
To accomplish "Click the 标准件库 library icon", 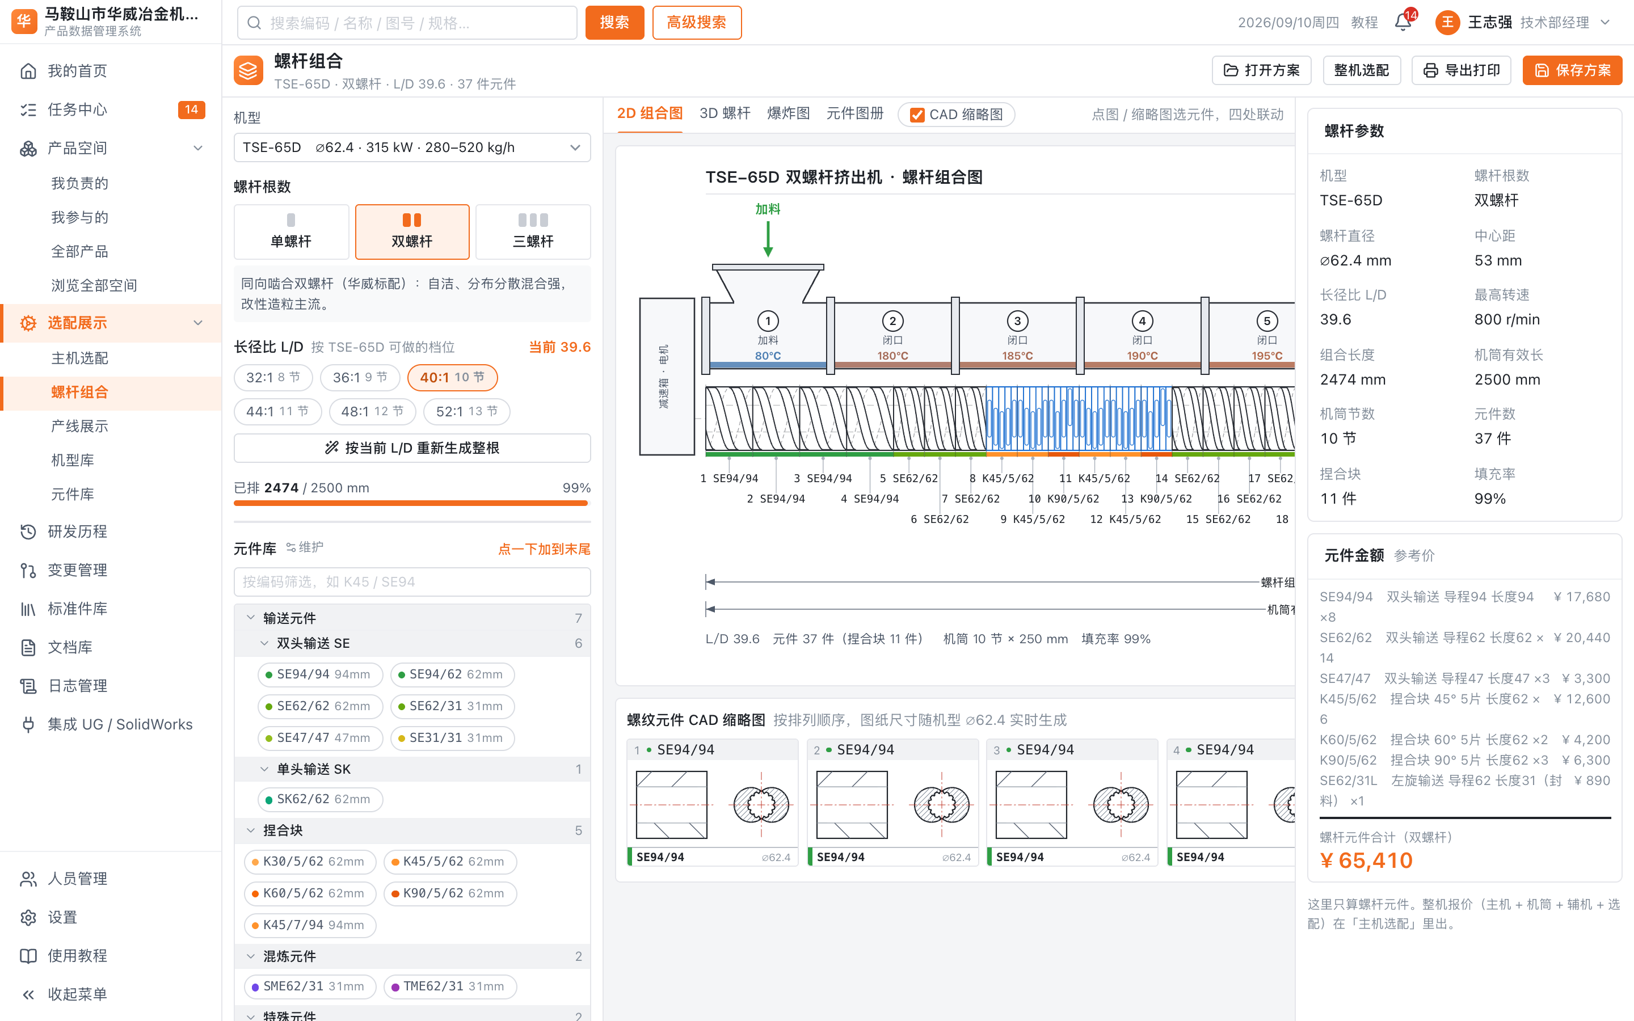I will click(x=28, y=609).
